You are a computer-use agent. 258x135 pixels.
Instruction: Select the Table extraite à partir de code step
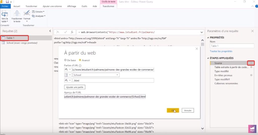[x=231, y=67]
